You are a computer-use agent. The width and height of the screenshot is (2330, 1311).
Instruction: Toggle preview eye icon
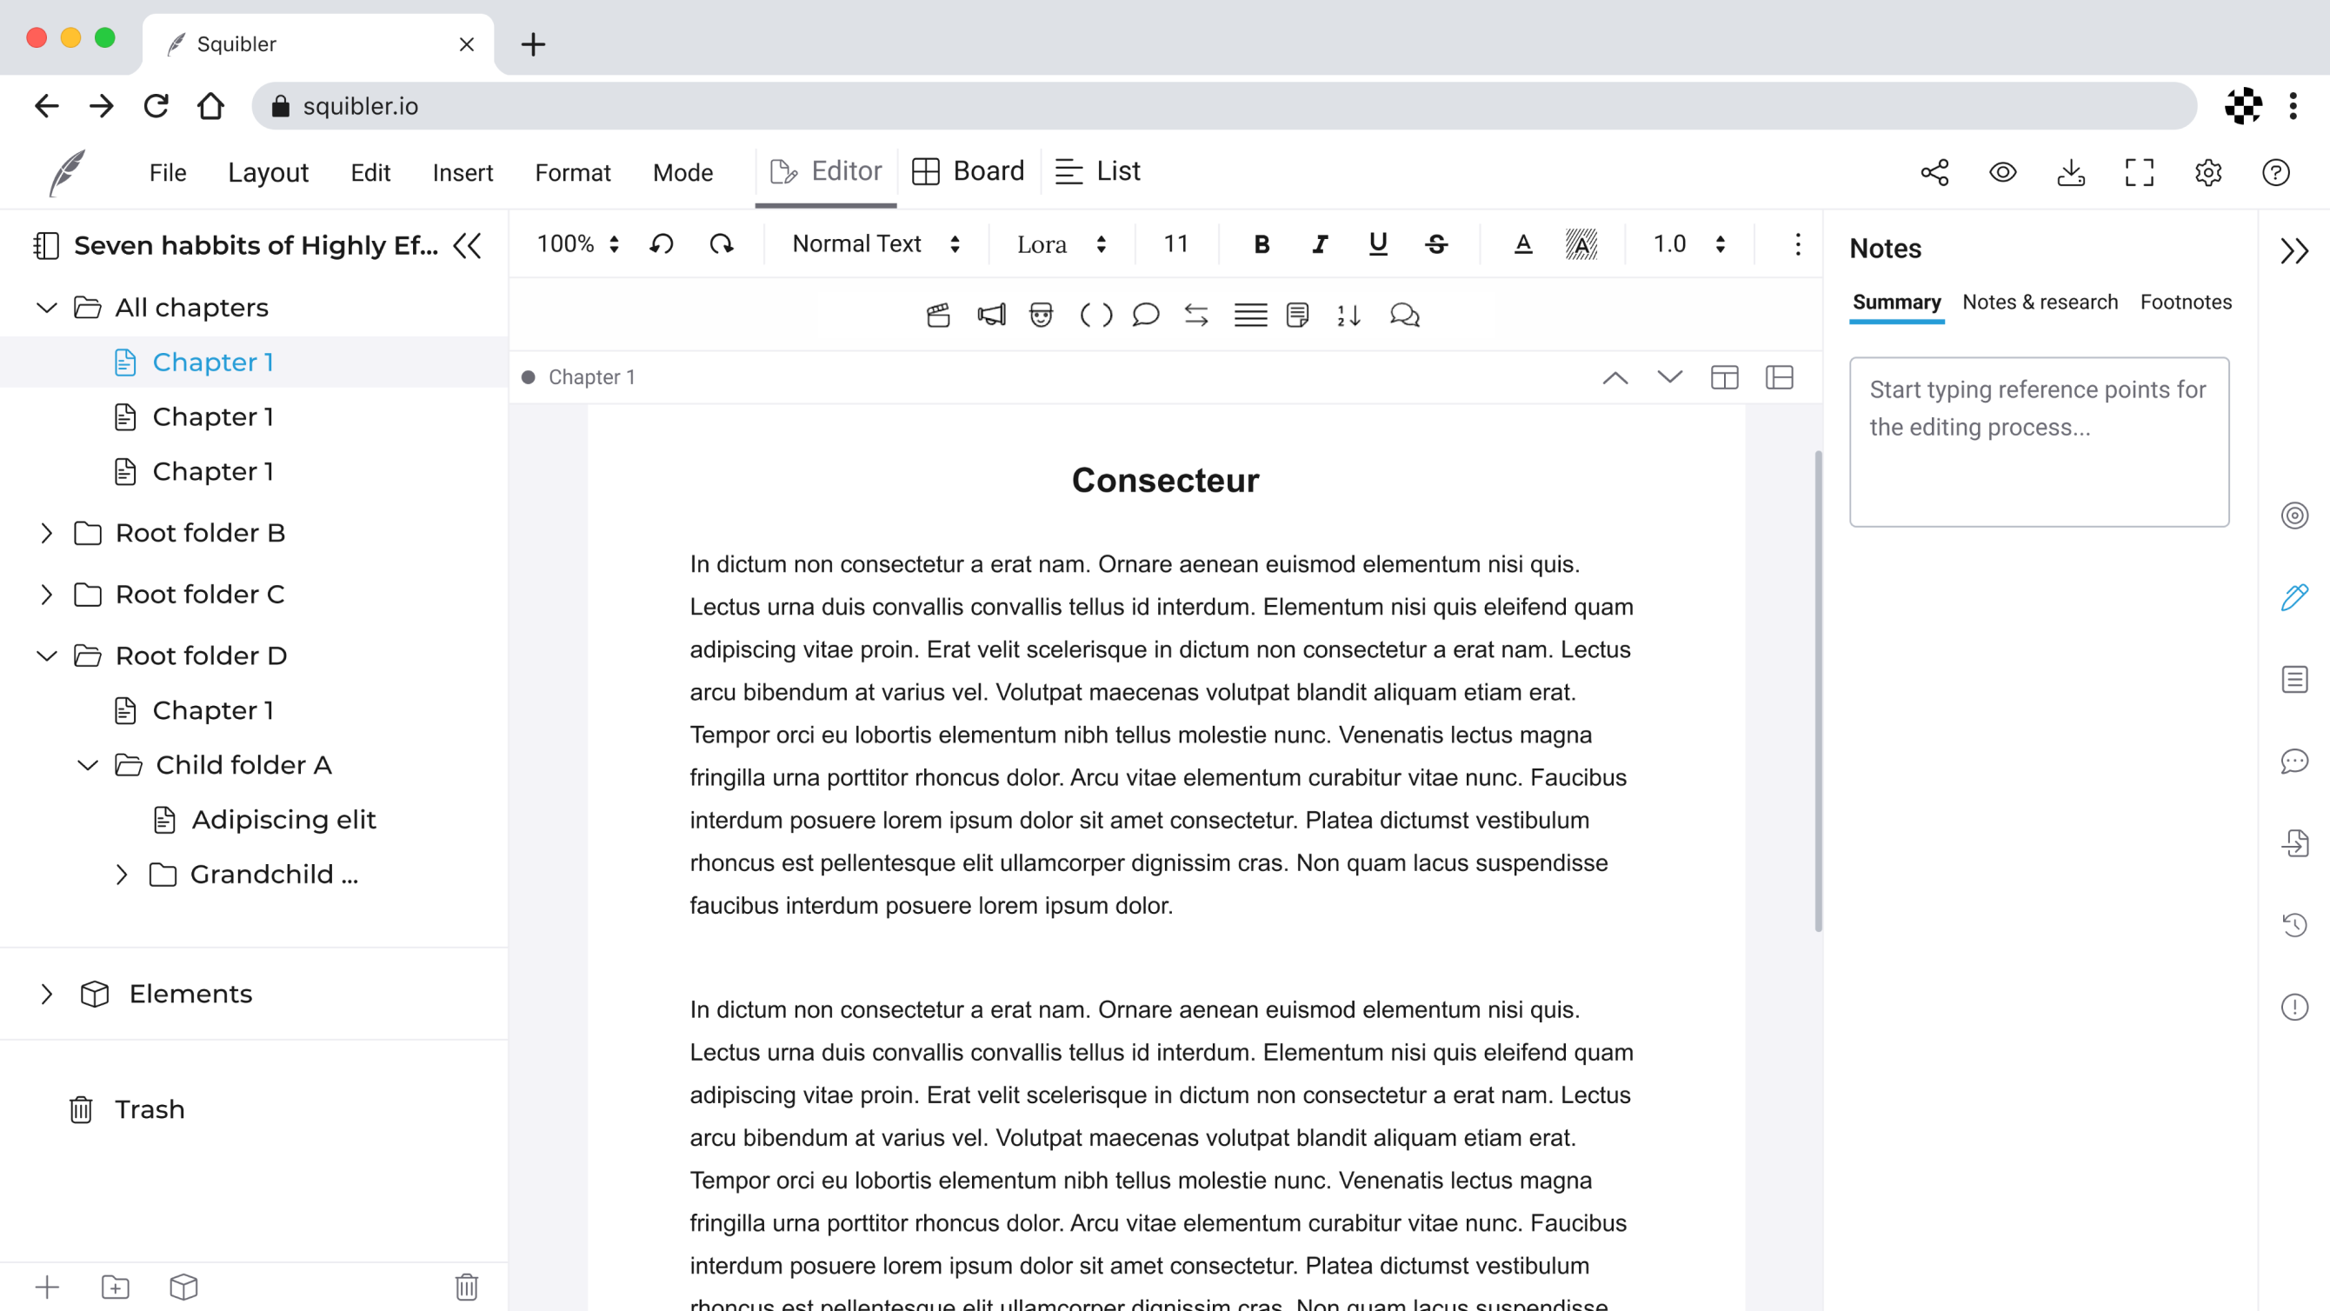click(2002, 172)
